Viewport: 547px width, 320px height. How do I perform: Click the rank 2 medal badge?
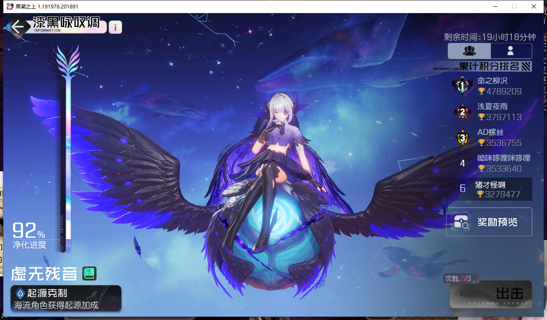click(x=463, y=112)
